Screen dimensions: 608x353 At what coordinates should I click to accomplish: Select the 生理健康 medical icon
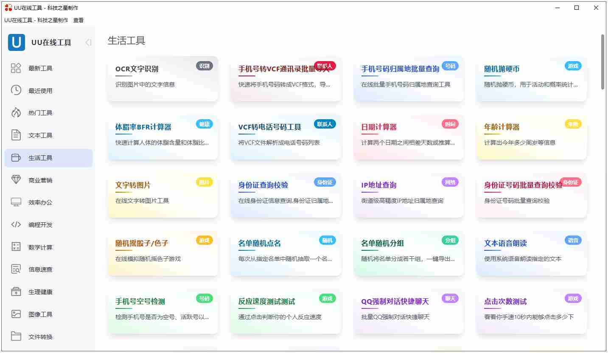16,291
